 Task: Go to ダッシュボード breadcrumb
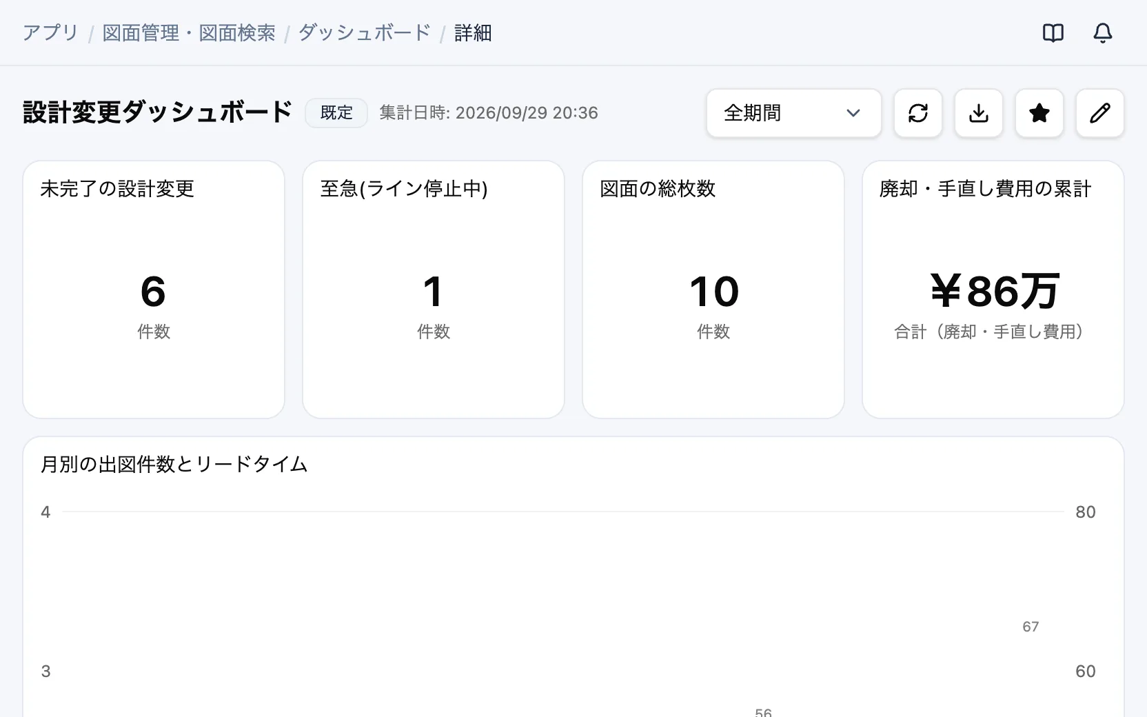click(x=365, y=32)
